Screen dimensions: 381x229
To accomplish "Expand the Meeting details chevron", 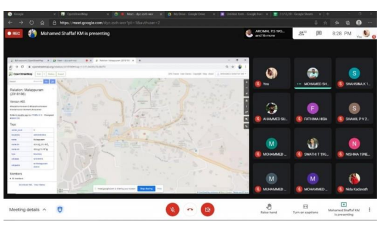I will point(44,210).
